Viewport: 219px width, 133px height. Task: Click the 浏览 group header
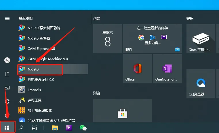(x=97, y=93)
